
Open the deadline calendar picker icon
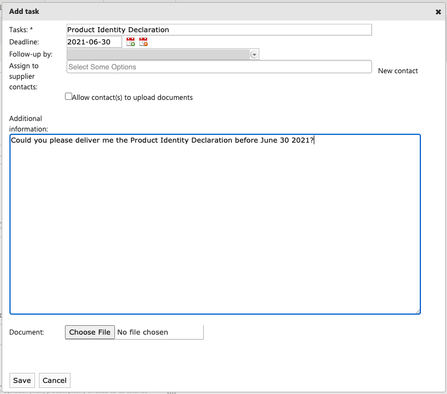[x=130, y=42]
